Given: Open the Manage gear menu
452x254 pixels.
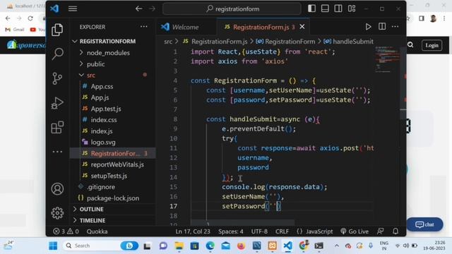Looking at the screenshot, I should (57, 213).
